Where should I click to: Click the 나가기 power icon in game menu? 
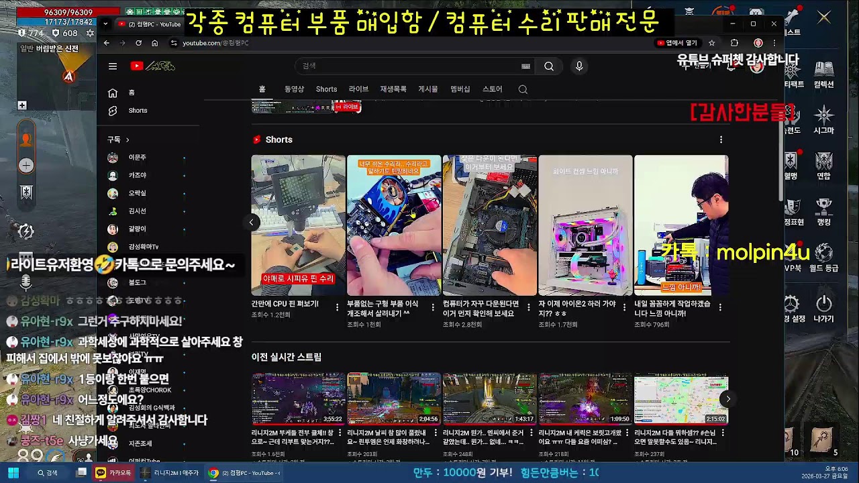tap(823, 308)
